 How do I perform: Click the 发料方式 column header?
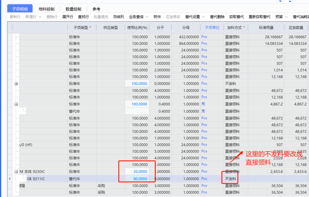(236, 28)
